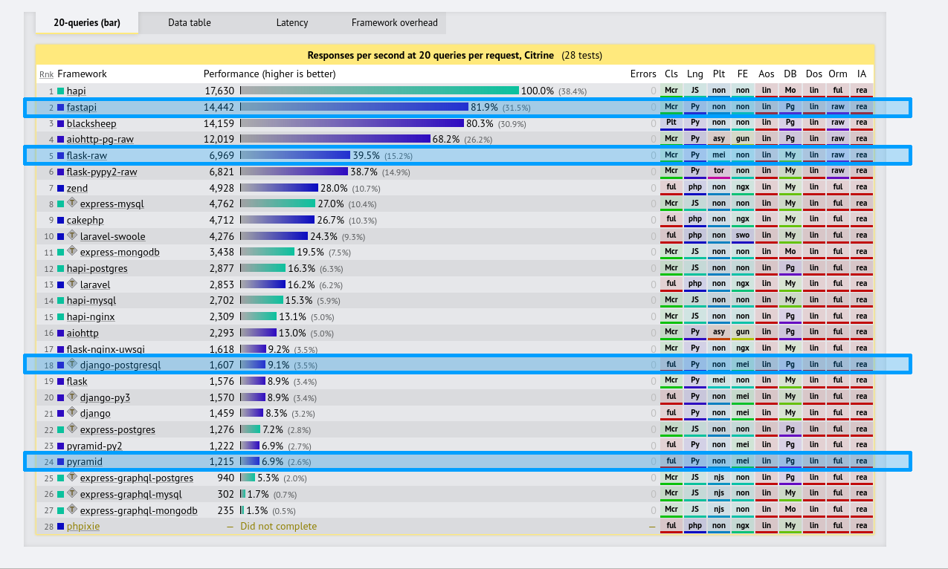Click the flask-raw performance bar

point(295,155)
